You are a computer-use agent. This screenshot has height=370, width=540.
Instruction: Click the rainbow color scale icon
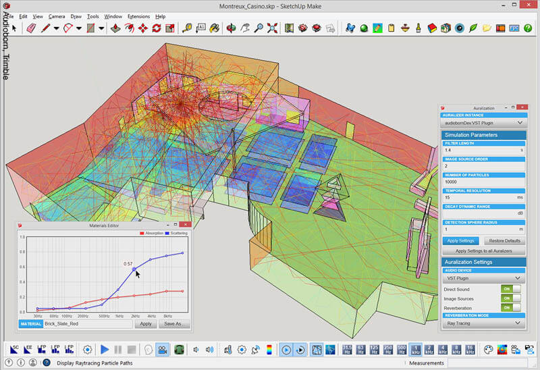(269, 350)
